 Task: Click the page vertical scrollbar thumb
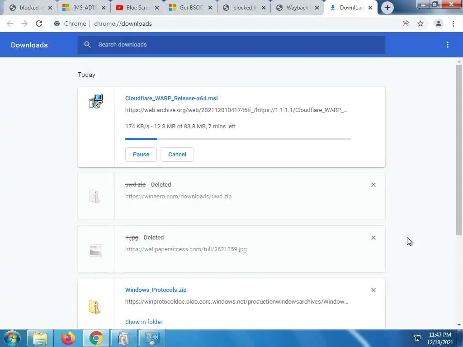459,150
